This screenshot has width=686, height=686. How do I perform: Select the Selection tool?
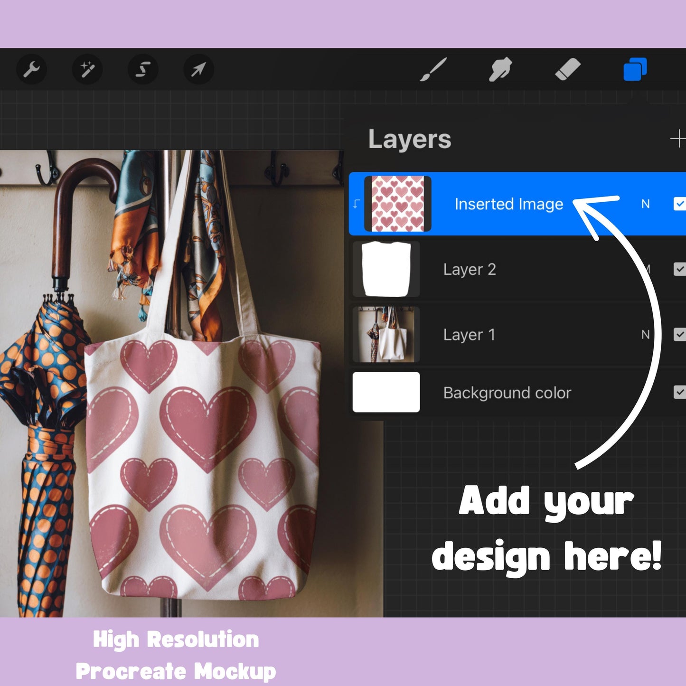(x=142, y=69)
